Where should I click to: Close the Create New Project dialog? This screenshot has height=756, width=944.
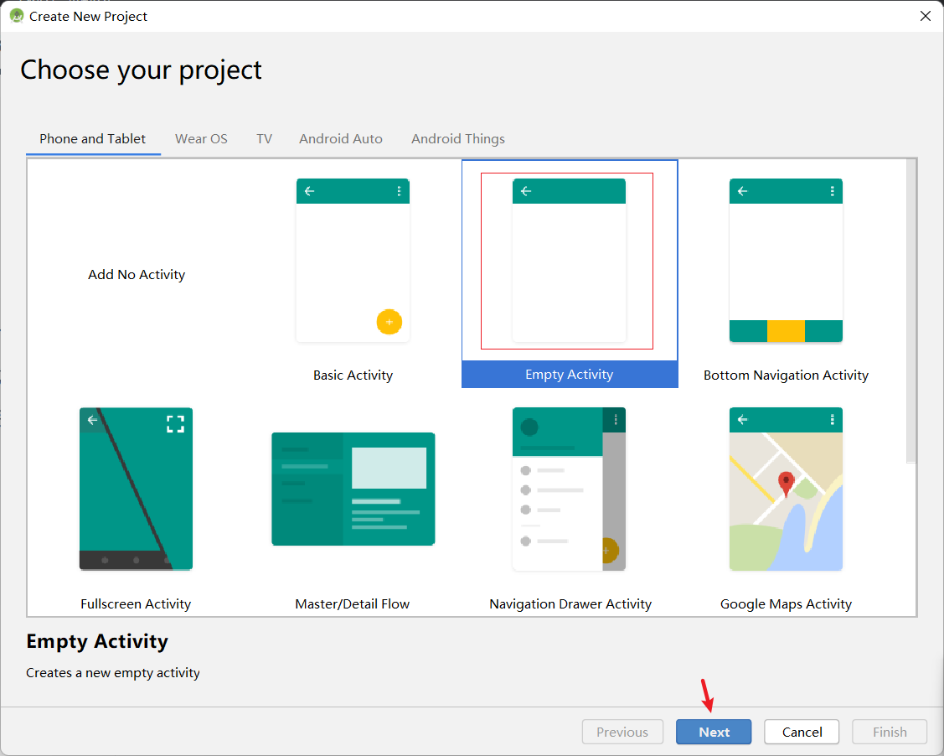[925, 15]
